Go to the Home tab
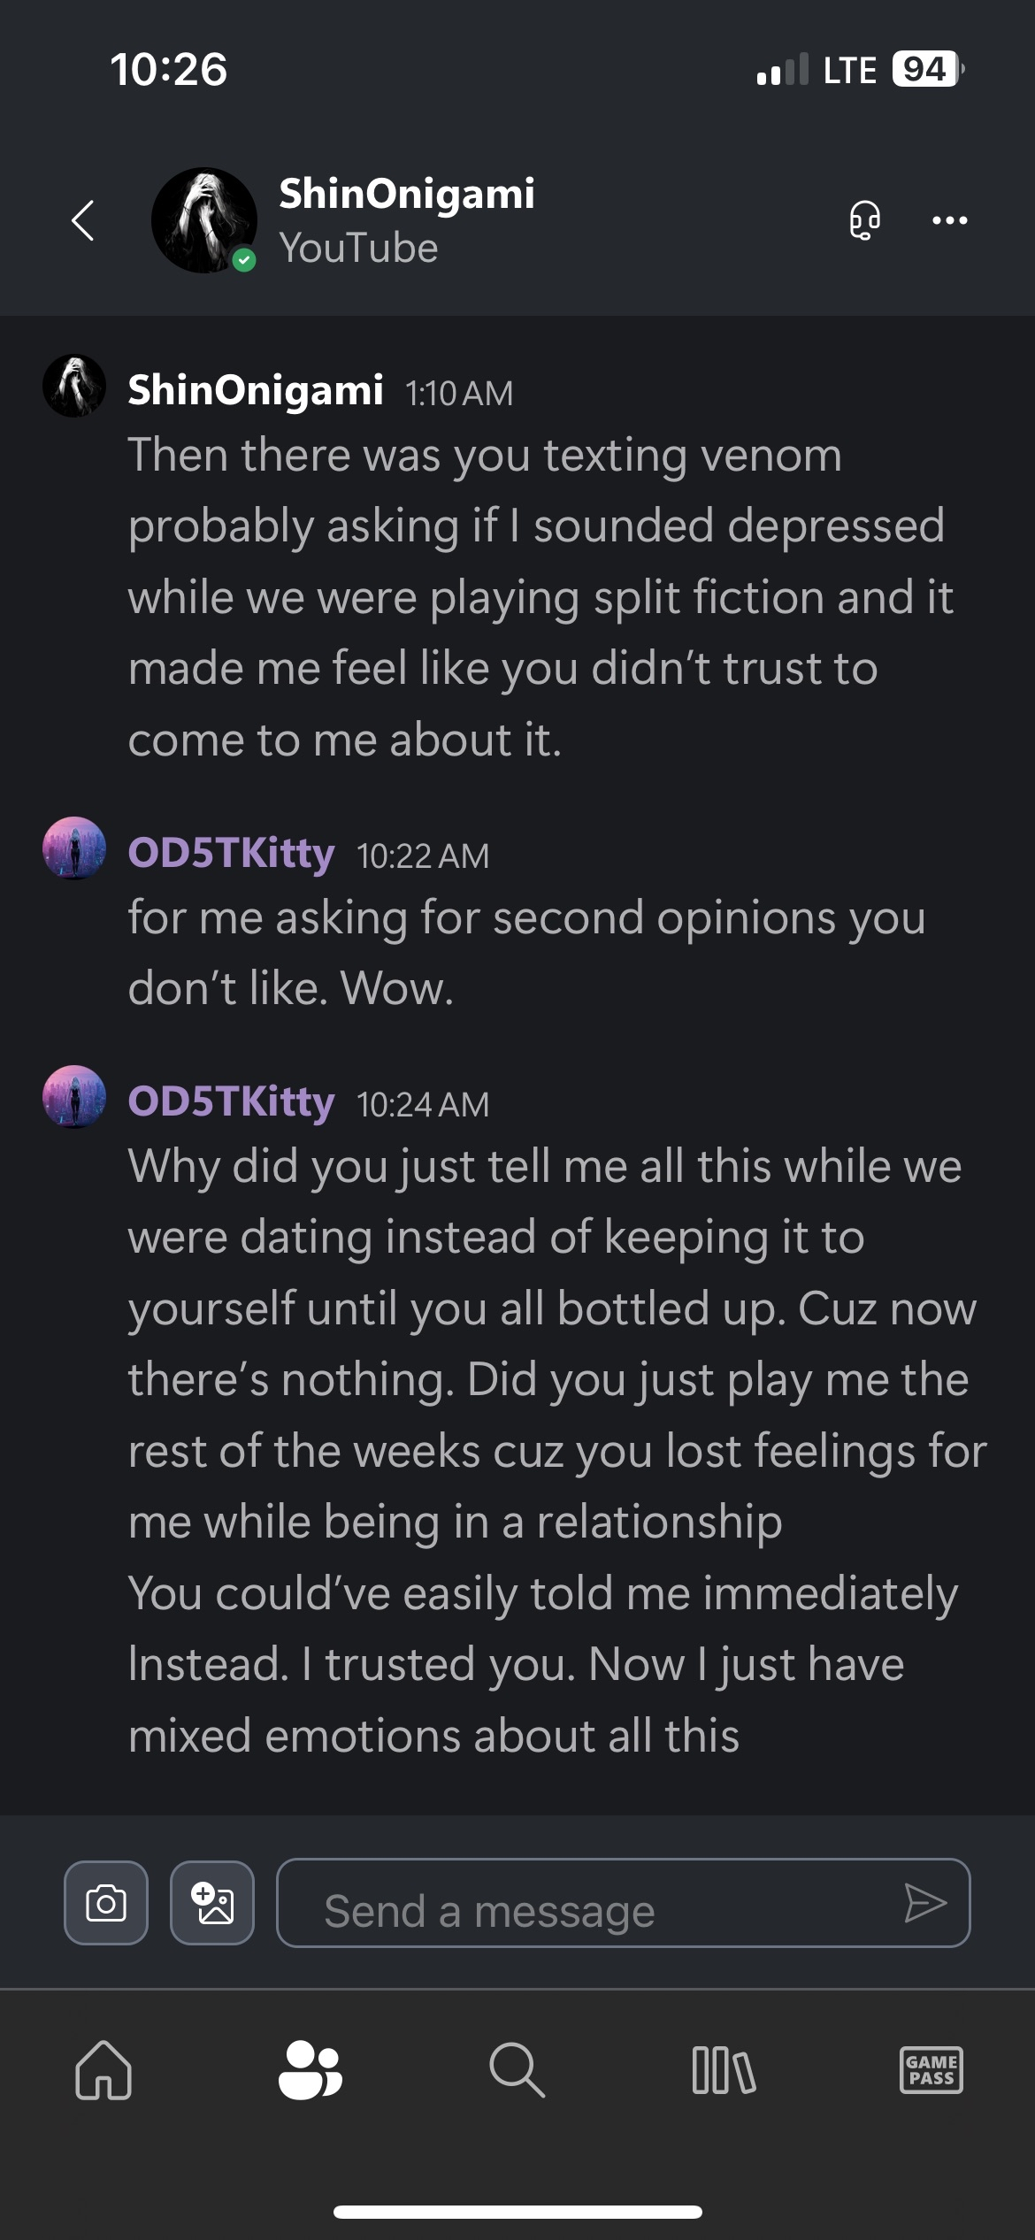This screenshot has width=1035, height=2240. (103, 2070)
